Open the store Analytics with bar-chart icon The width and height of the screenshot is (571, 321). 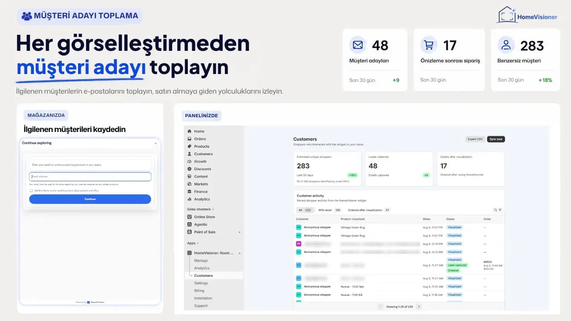point(199,199)
